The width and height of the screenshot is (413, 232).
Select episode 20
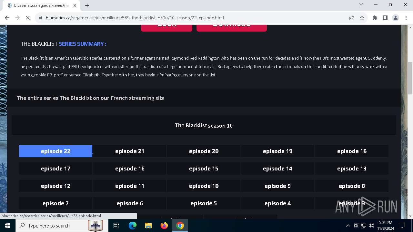[204, 151]
